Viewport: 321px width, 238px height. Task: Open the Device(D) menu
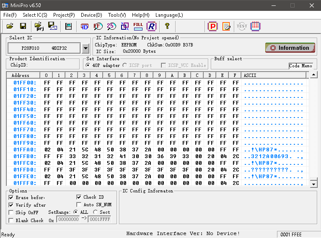click(x=91, y=15)
